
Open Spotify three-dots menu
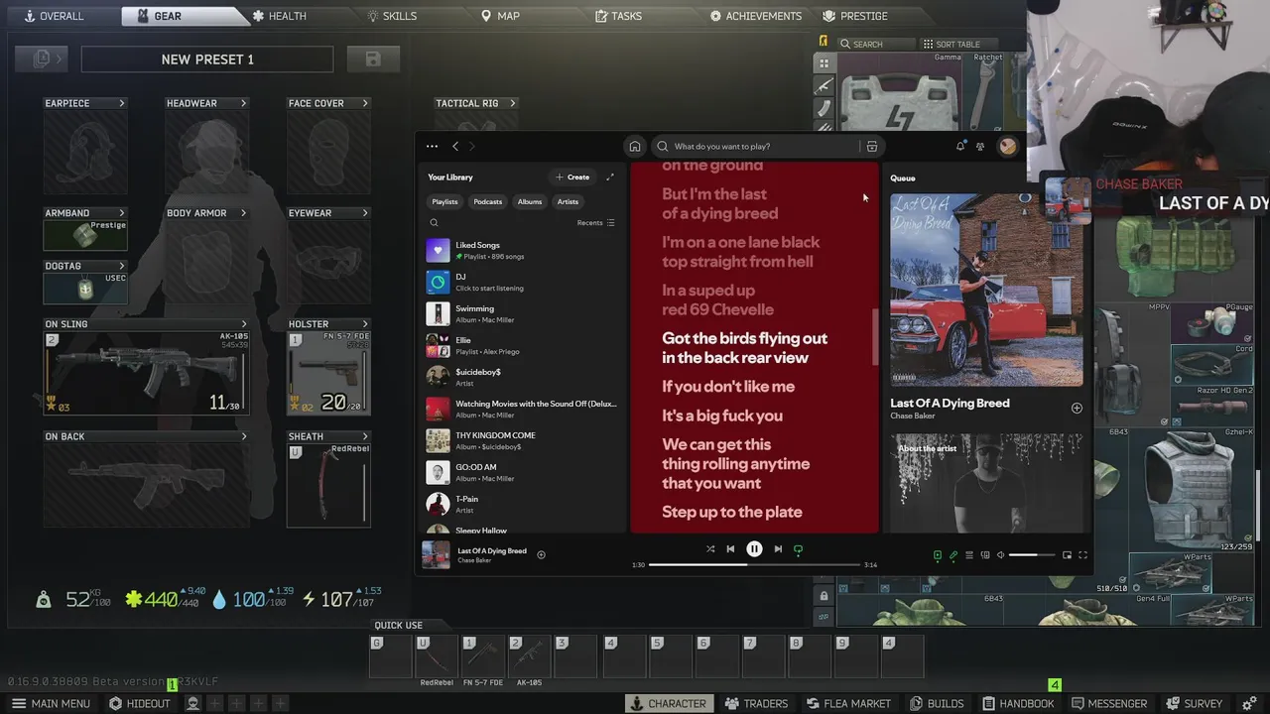point(432,146)
